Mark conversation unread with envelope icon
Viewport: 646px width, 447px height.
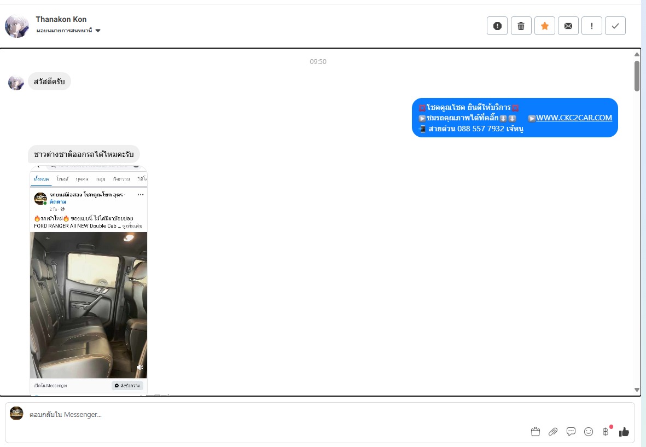(568, 26)
